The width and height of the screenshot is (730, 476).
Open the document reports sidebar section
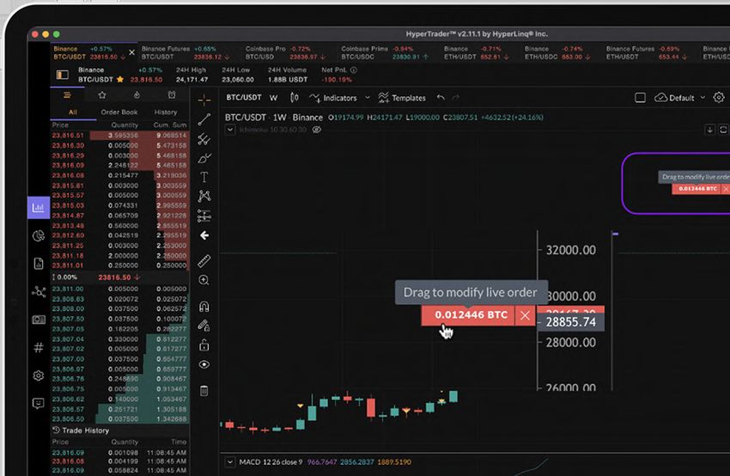tap(39, 264)
